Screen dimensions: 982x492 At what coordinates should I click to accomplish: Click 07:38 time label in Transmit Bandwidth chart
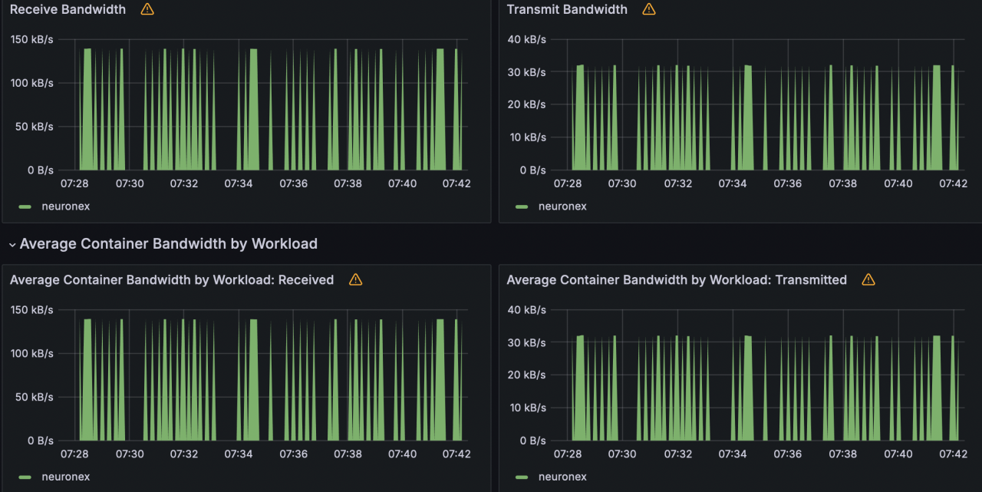pyautogui.click(x=843, y=183)
